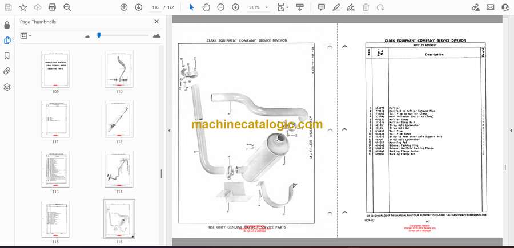The image size is (514, 248).
Task: Enlarge thumbnails with large mountain icon
Action: (156, 35)
